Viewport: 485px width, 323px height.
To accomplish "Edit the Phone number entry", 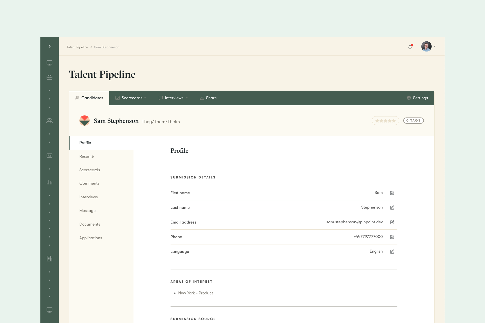I will tap(392, 237).
